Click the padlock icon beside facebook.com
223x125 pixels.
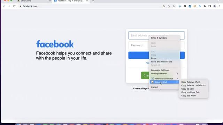20,6
